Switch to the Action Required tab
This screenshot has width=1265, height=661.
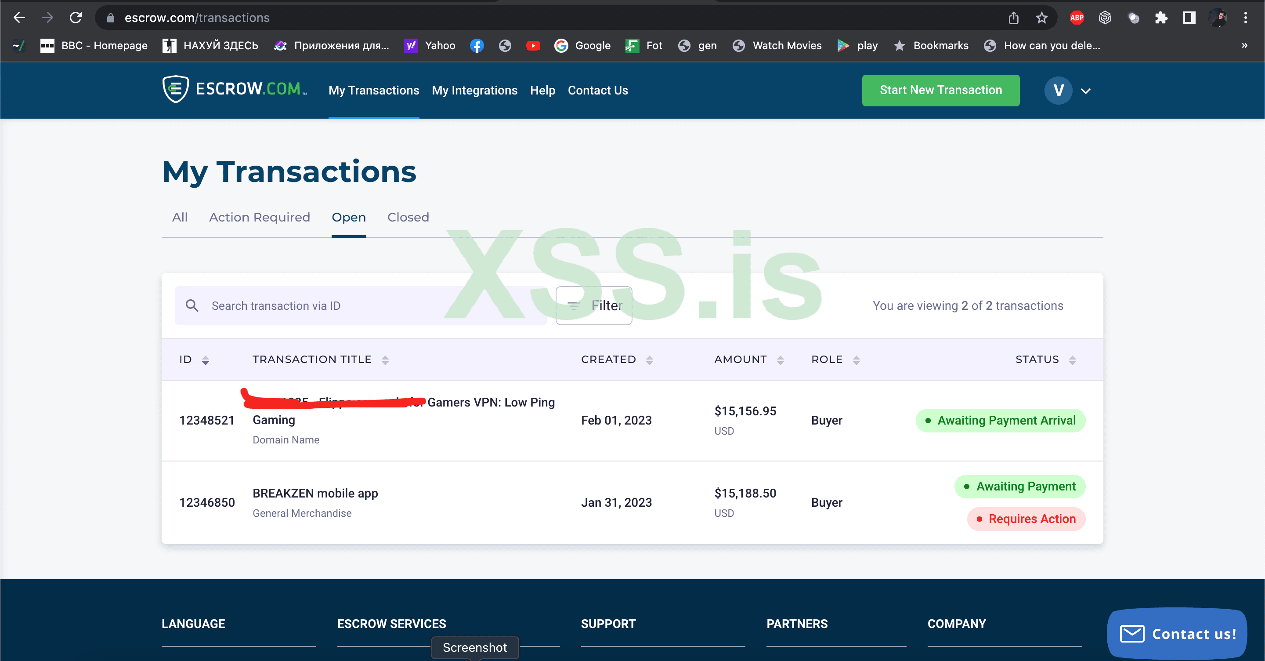(259, 217)
